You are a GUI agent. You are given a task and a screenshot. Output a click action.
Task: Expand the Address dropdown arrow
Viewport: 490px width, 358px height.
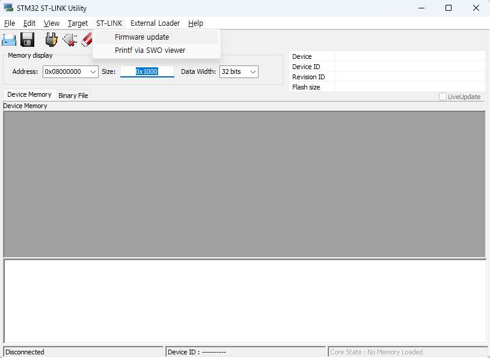93,72
